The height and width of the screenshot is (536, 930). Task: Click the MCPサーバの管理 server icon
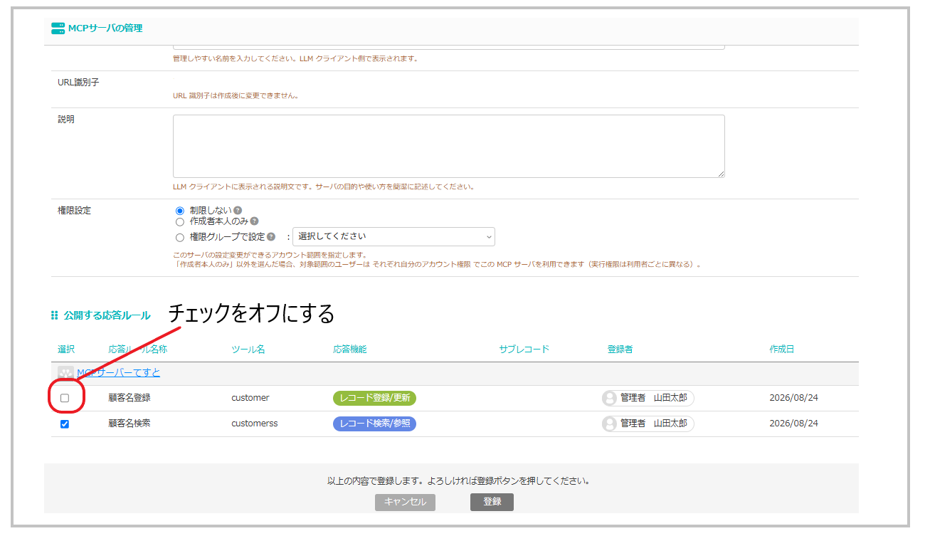coord(58,28)
